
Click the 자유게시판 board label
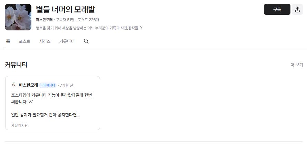(x=19, y=125)
